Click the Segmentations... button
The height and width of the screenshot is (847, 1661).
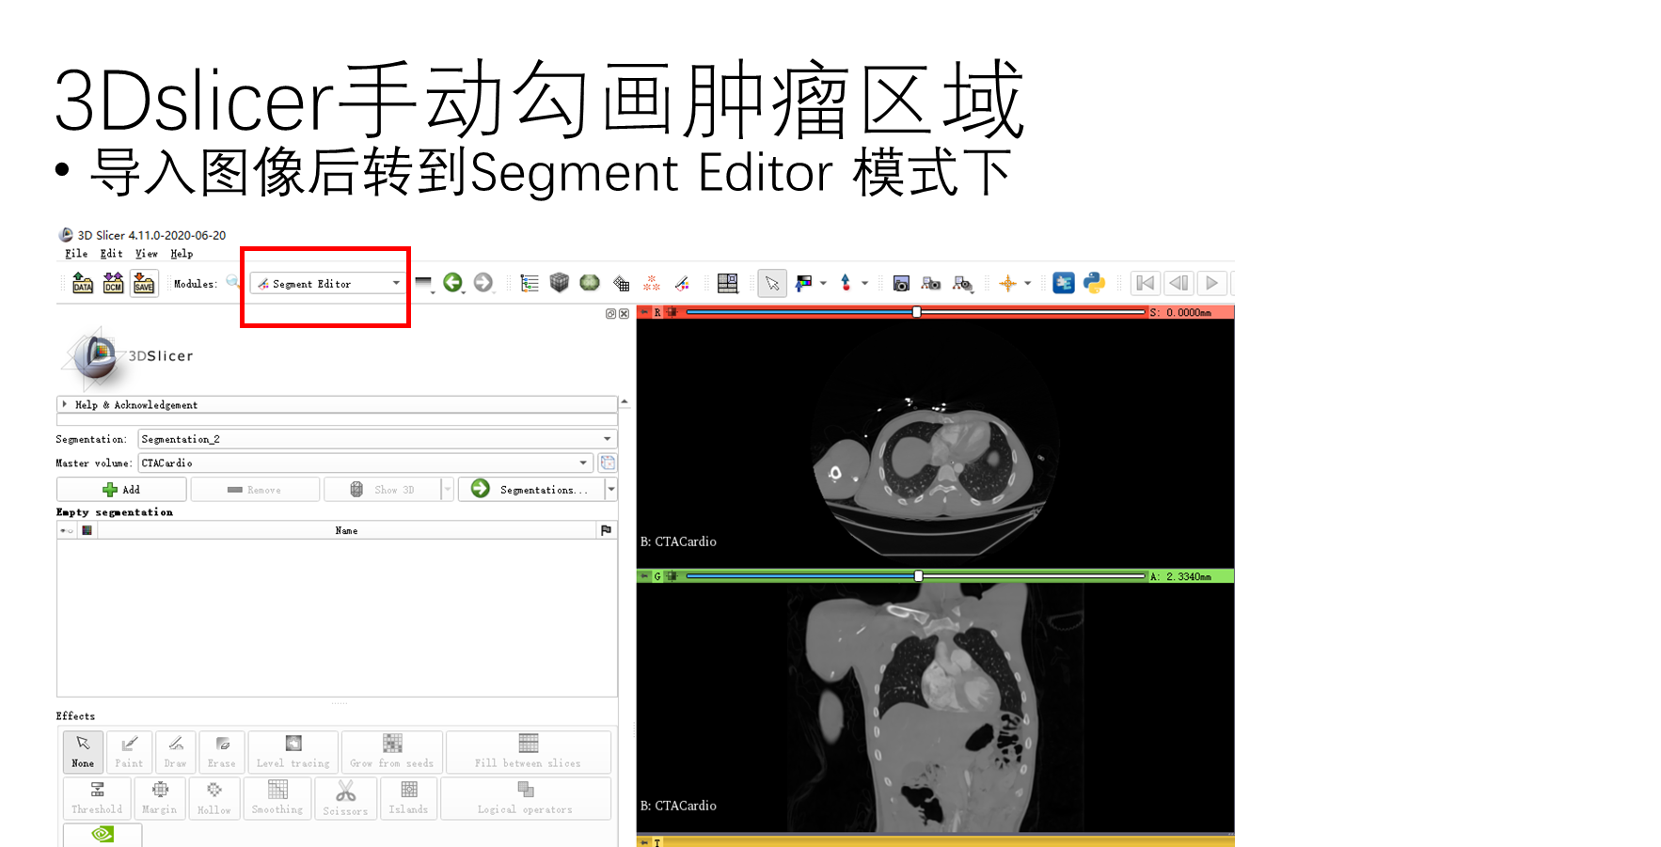[531, 489]
